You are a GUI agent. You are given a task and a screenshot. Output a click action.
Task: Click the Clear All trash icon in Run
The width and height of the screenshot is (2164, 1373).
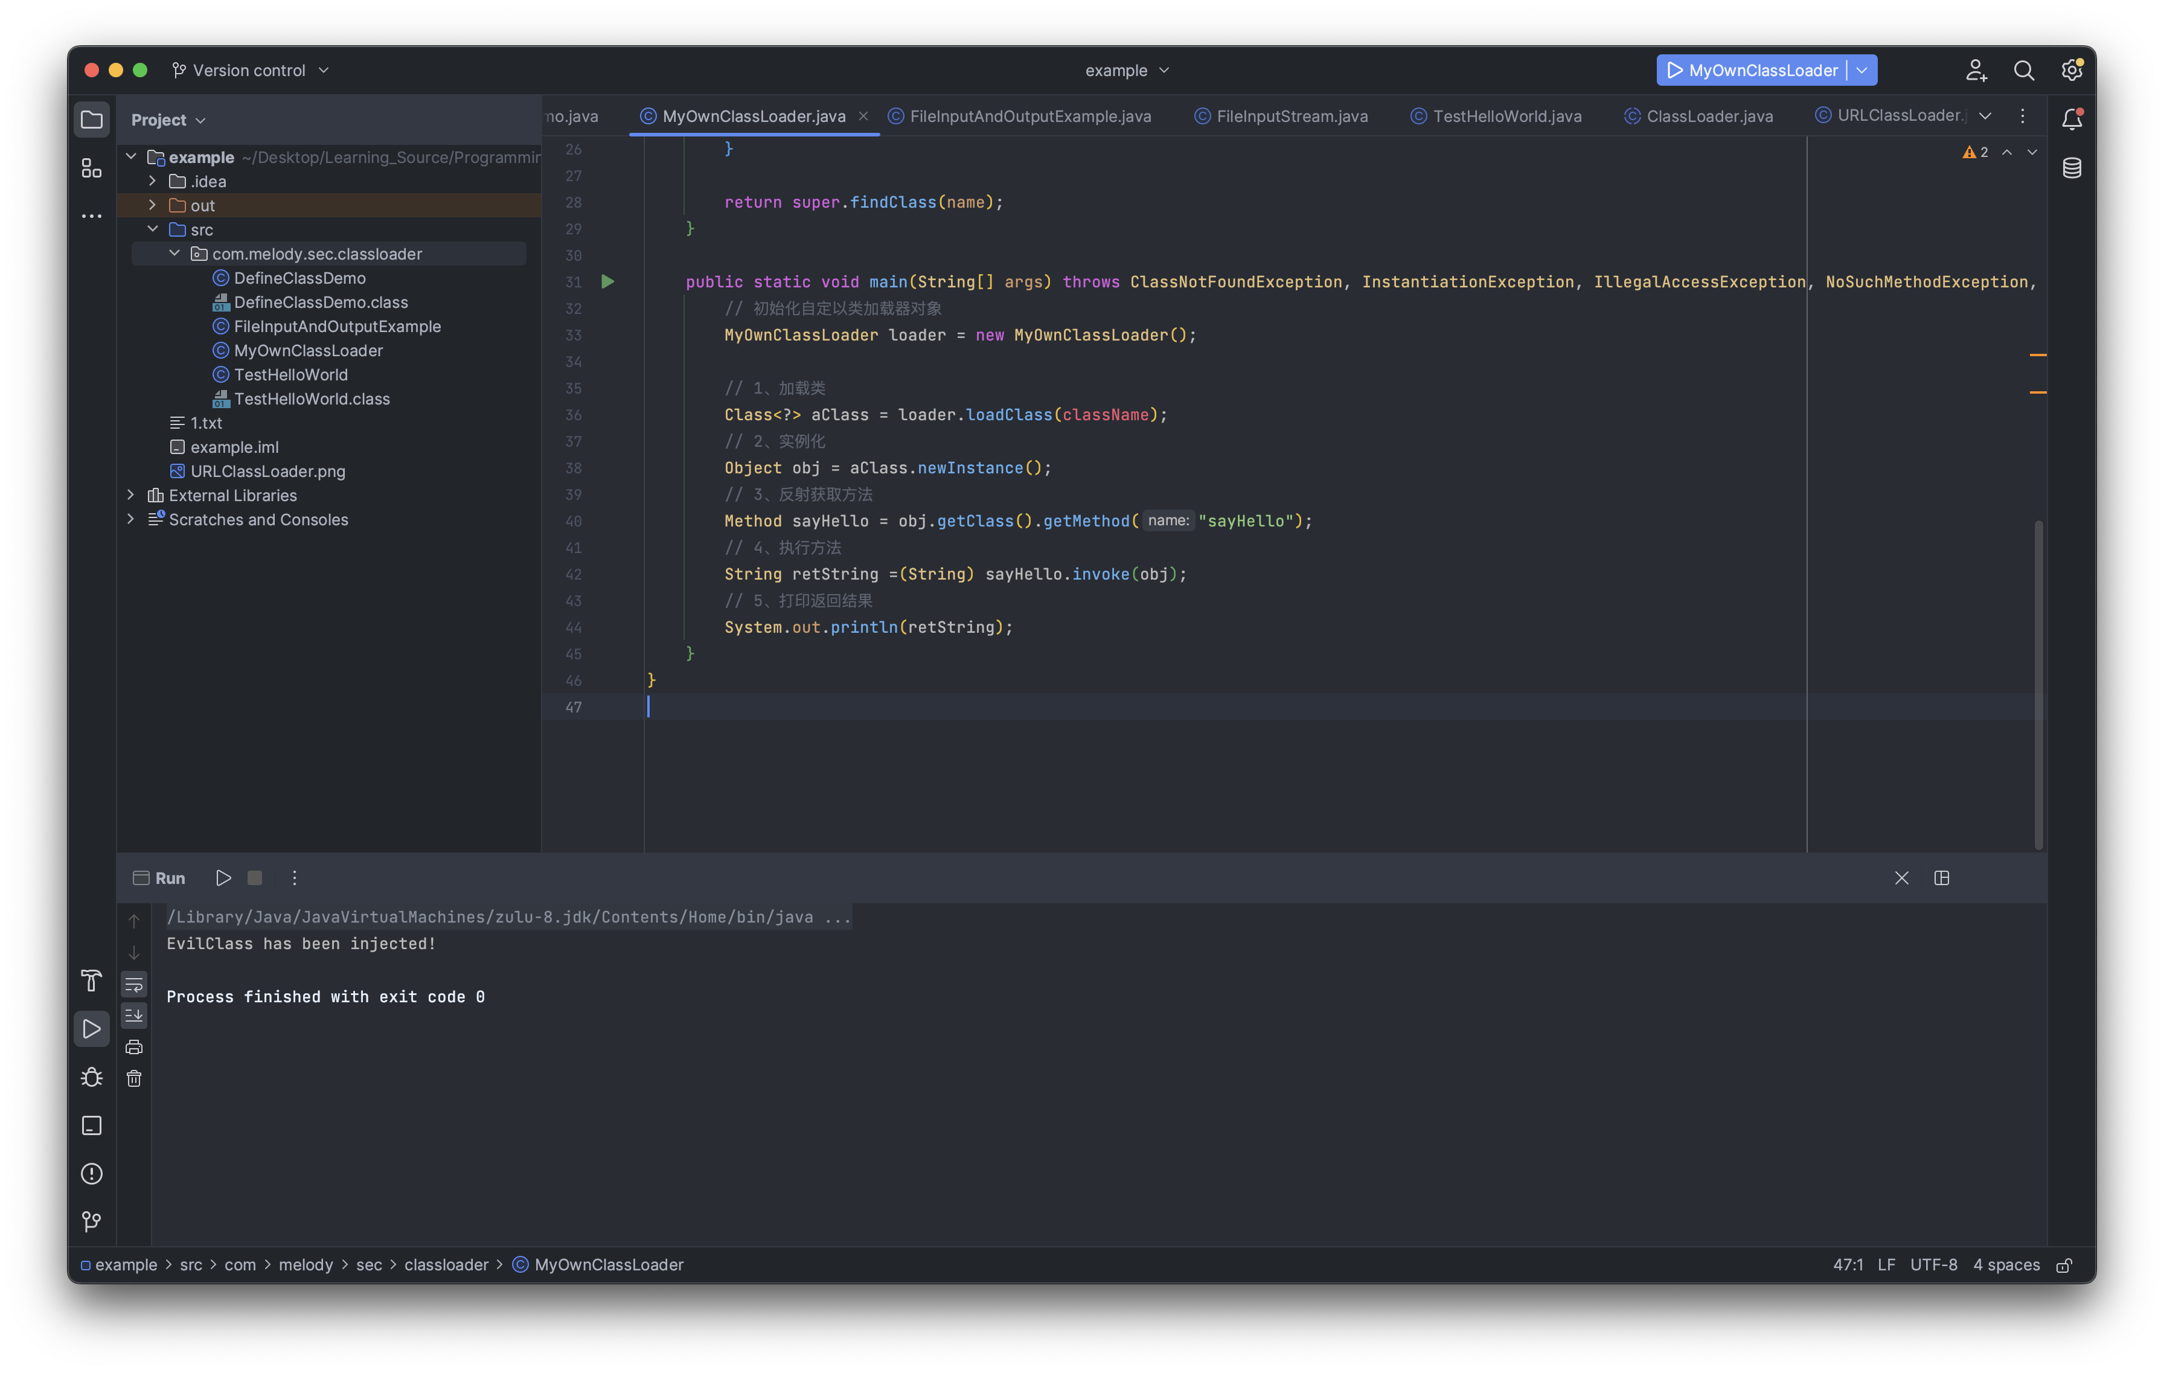click(134, 1078)
